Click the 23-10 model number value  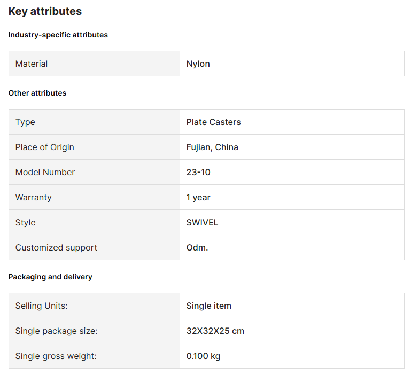(198, 172)
